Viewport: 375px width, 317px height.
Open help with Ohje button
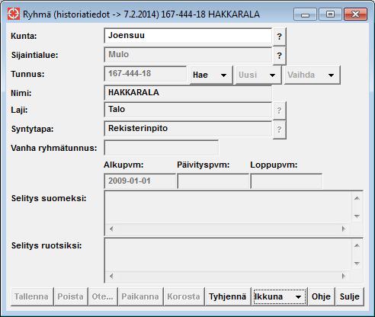click(321, 296)
